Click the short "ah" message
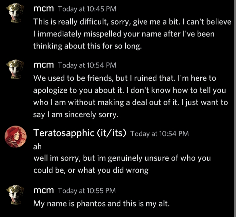This screenshot has height=217, width=236. (x=37, y=147)
